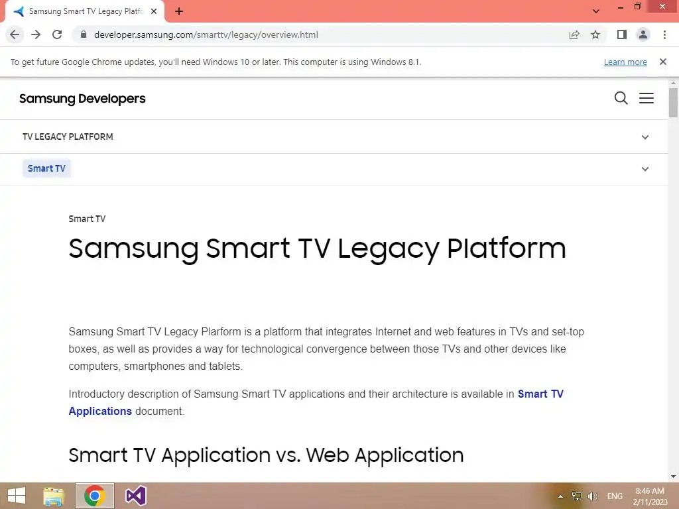Open the Smart TV Applications document link

tap(540, 394)
